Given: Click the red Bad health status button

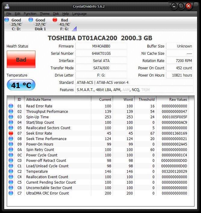Looking at the screenshot, I should tap(21, 60).
